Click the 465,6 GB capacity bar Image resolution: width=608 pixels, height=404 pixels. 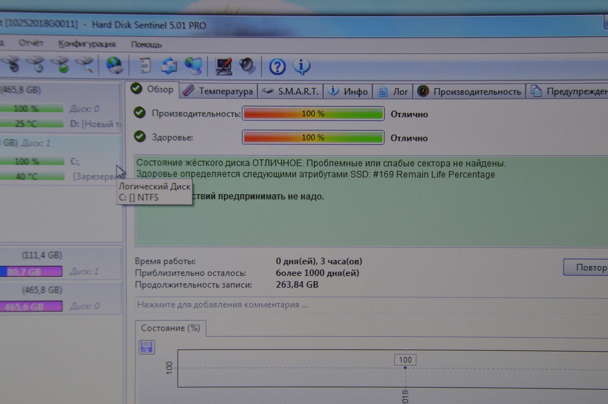click(31, 307)
